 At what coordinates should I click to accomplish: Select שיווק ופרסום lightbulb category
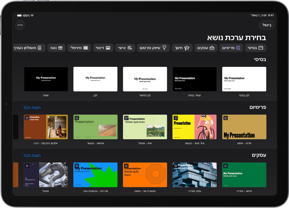(x=153, y=48)
